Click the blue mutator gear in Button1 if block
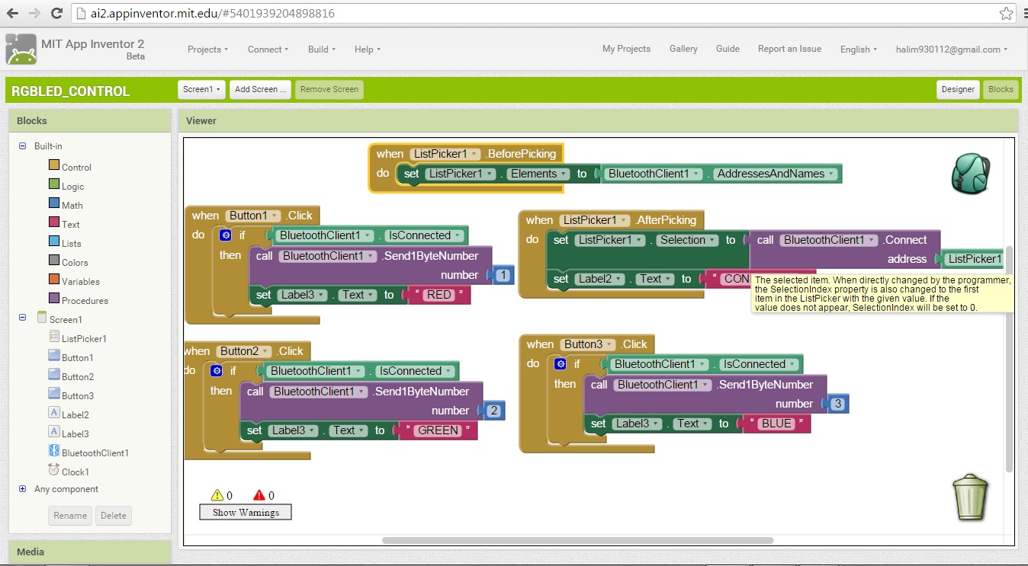This screenshot has height=566, width=1028. [x=225, y=235]
